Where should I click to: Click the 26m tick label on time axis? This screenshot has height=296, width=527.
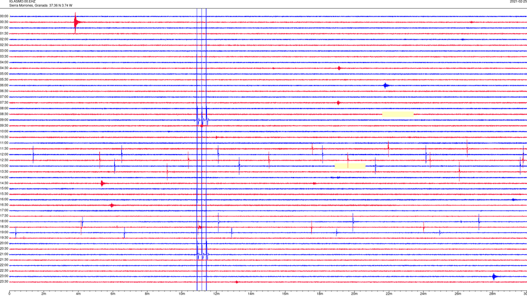click(458, 294)
